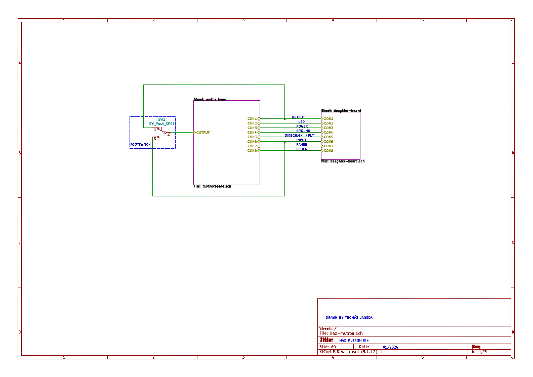Select CON2 pin on the daughter-board sheet
Viewport: 533px width, 377px height.
(x=327, y=123)
